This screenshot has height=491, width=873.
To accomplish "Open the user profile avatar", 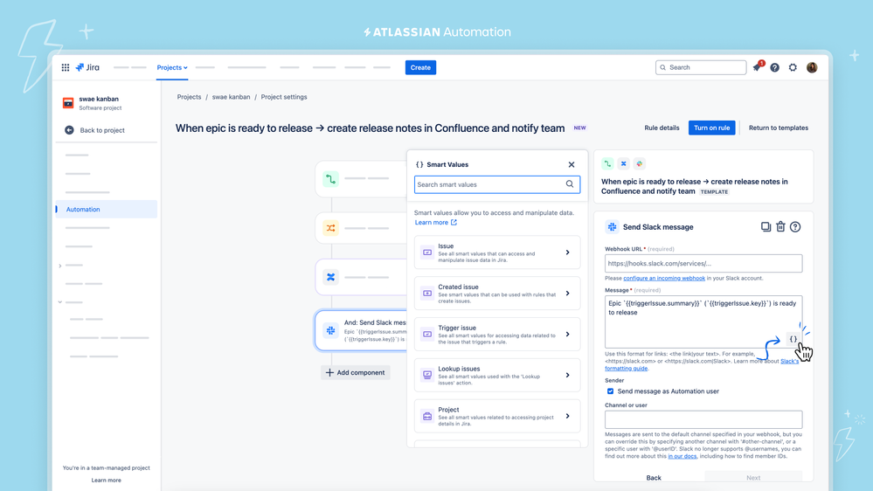I will (x=812, y=67).
